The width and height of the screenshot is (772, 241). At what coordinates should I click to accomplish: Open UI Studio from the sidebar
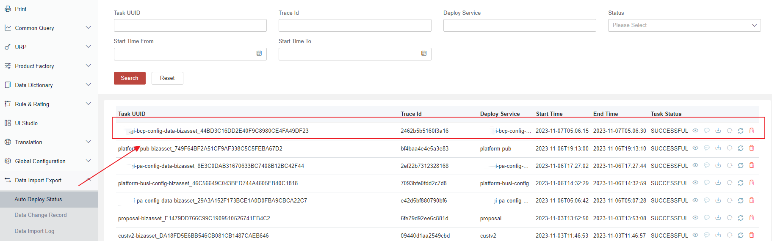(x=26, y=123)
